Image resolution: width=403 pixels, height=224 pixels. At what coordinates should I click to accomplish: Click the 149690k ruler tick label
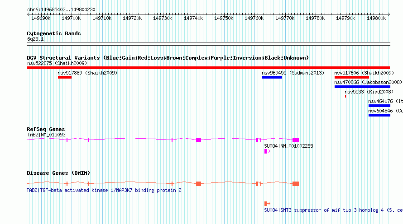click(x=41, y=18)
